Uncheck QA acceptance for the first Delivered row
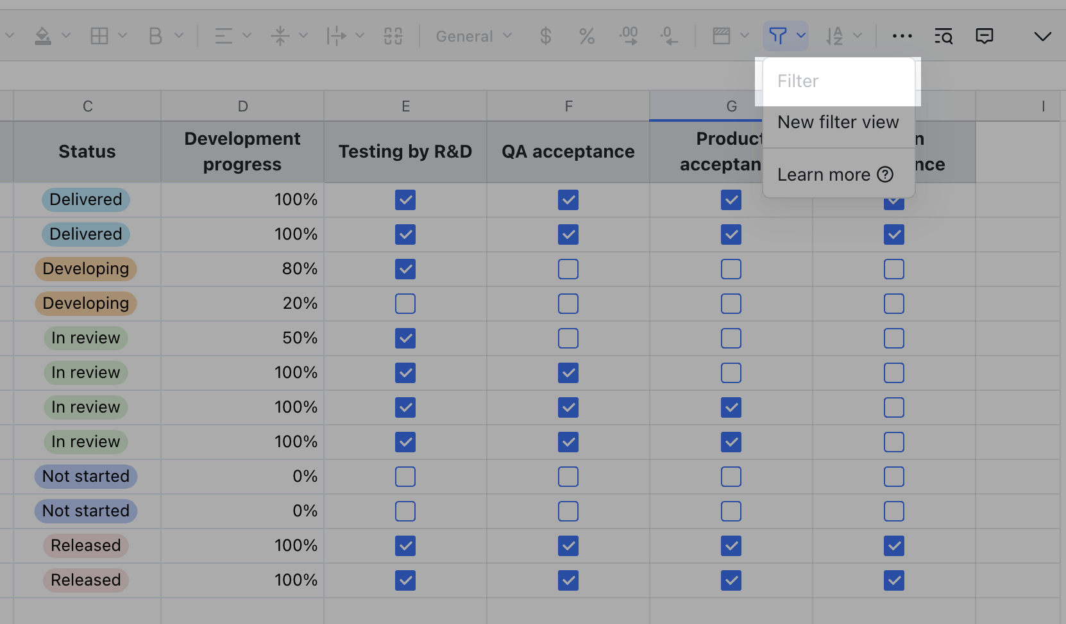The height and width of the screenshot is (624, 1066). tap(568, 200)
